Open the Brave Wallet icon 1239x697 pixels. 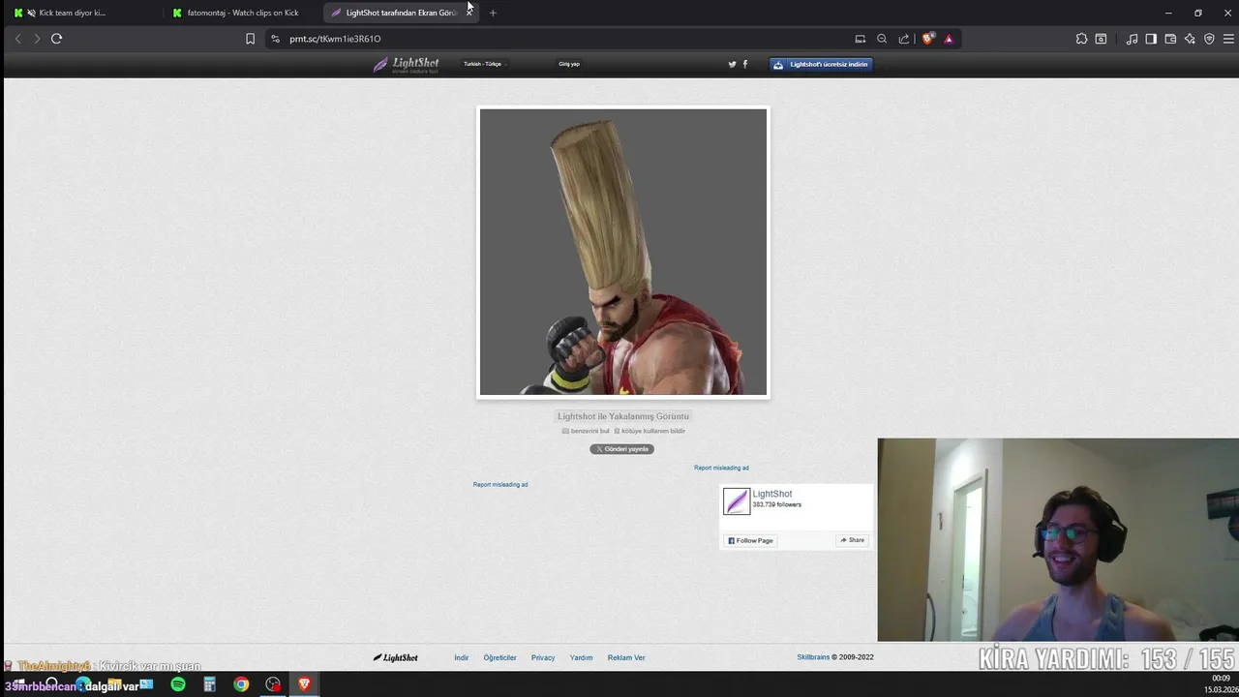pyautogui.click(x=1170, y=39)
